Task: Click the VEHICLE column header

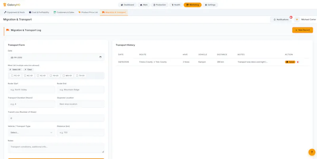Action: coord(203,55)
